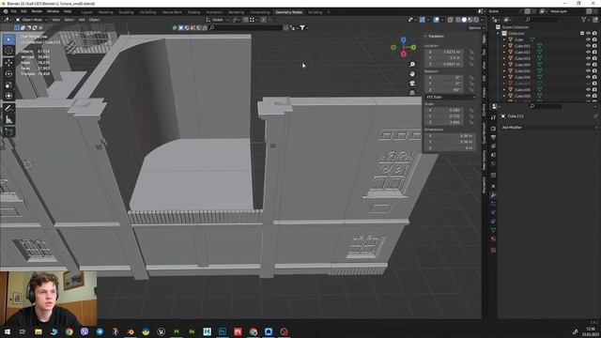Image resolution: width=601 pixels, height=338 pixels.
Task: Select the Measure tool
Action: 8,120
